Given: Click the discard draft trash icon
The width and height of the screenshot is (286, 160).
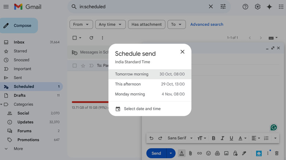Looking at the screenshot, I should tap(277, 153).
